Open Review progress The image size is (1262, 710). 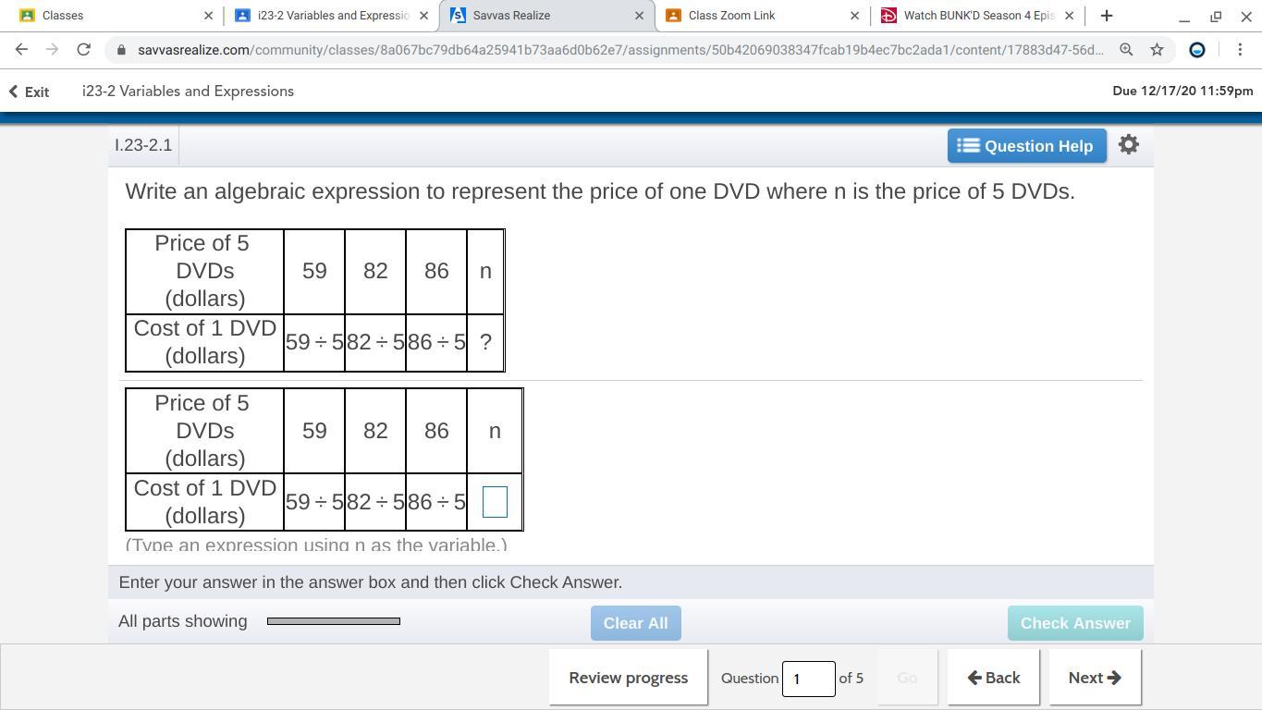coord(628,678)
